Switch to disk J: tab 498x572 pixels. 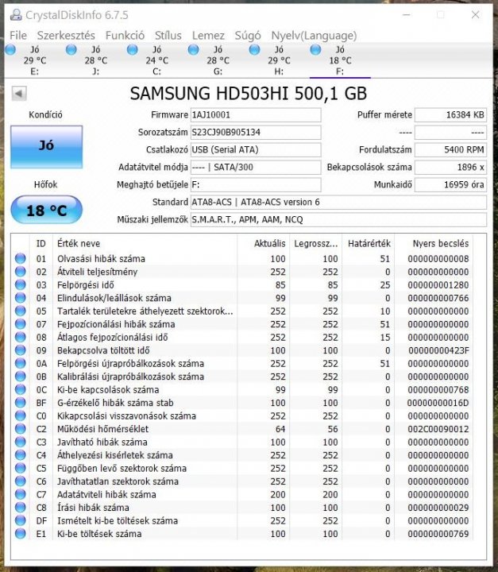pos(95,60)
